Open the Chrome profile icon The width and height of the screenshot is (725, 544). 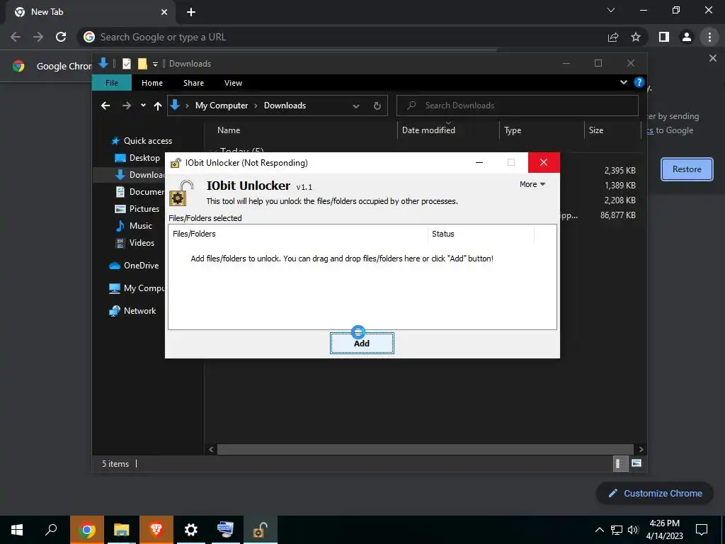click(687, 37)
